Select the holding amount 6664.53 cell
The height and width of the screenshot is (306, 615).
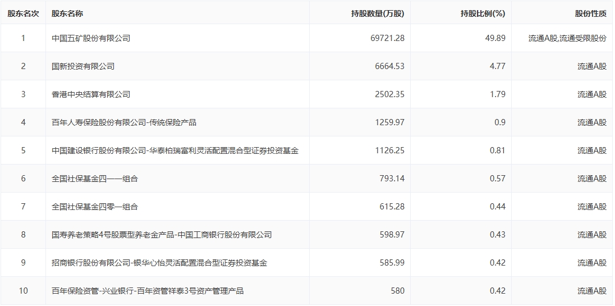pos(389,66)
